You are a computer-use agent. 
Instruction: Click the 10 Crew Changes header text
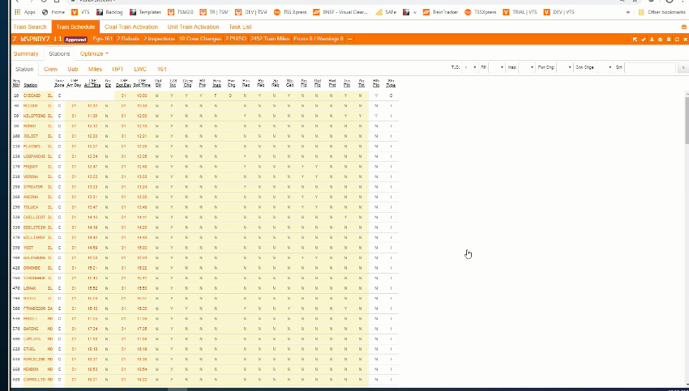coord(200,39)
